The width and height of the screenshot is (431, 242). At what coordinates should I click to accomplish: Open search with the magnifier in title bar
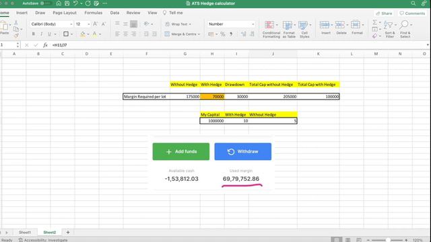(413, 3)
